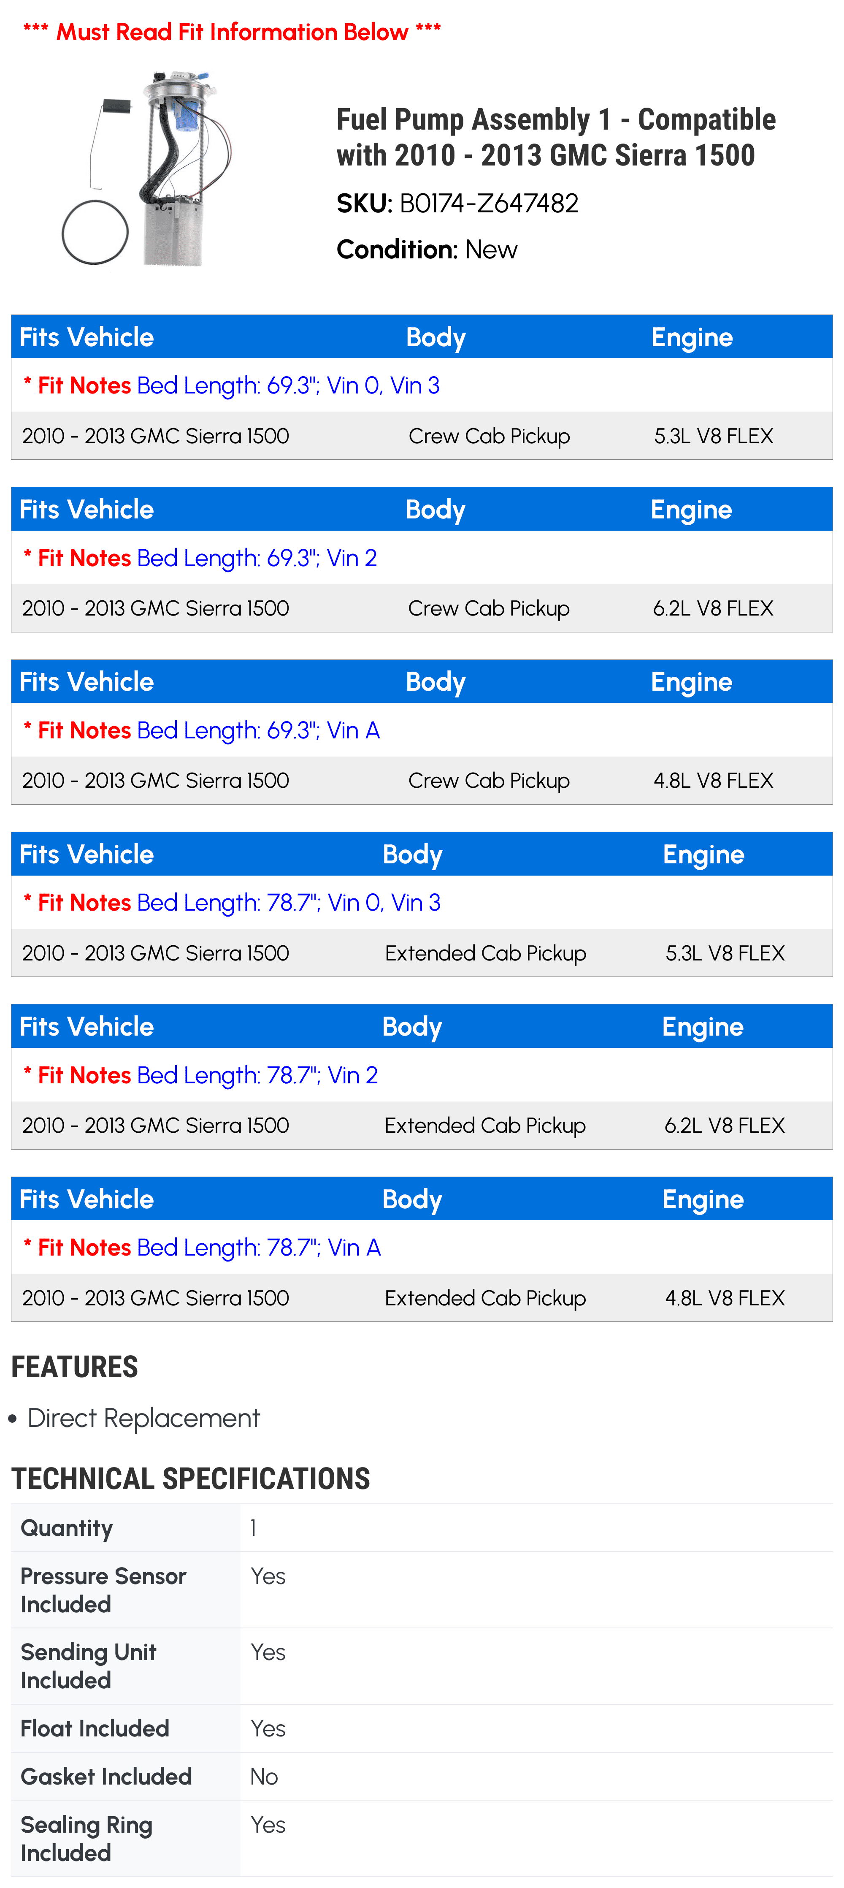The height and width of the screenshot is (1888, 844).
Task: Click the Sealing Ring Included specification label
Action: click(87, 1839)
